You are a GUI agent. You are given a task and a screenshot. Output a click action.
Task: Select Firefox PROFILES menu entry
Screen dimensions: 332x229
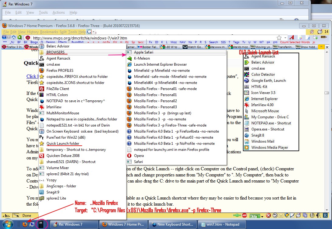click(82, 71)
